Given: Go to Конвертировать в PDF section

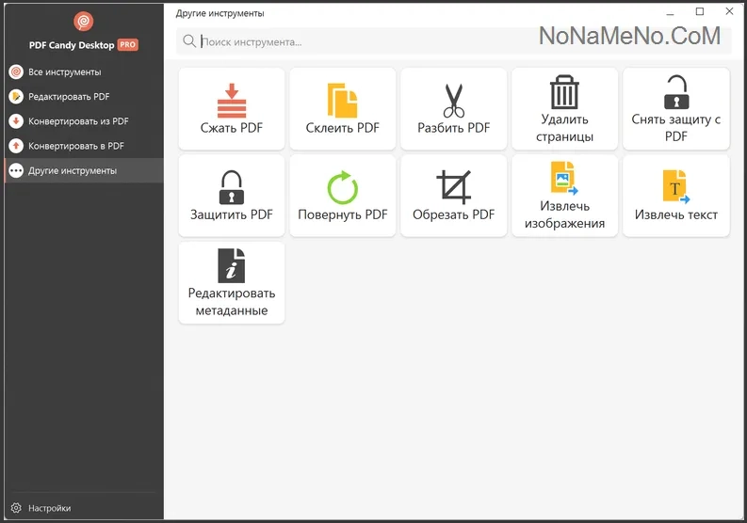Looking at the screenshot, I should [75, 146].
